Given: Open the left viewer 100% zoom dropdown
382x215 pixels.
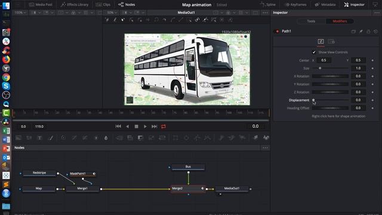Looking at the screenshot, I should click(20, 13).
